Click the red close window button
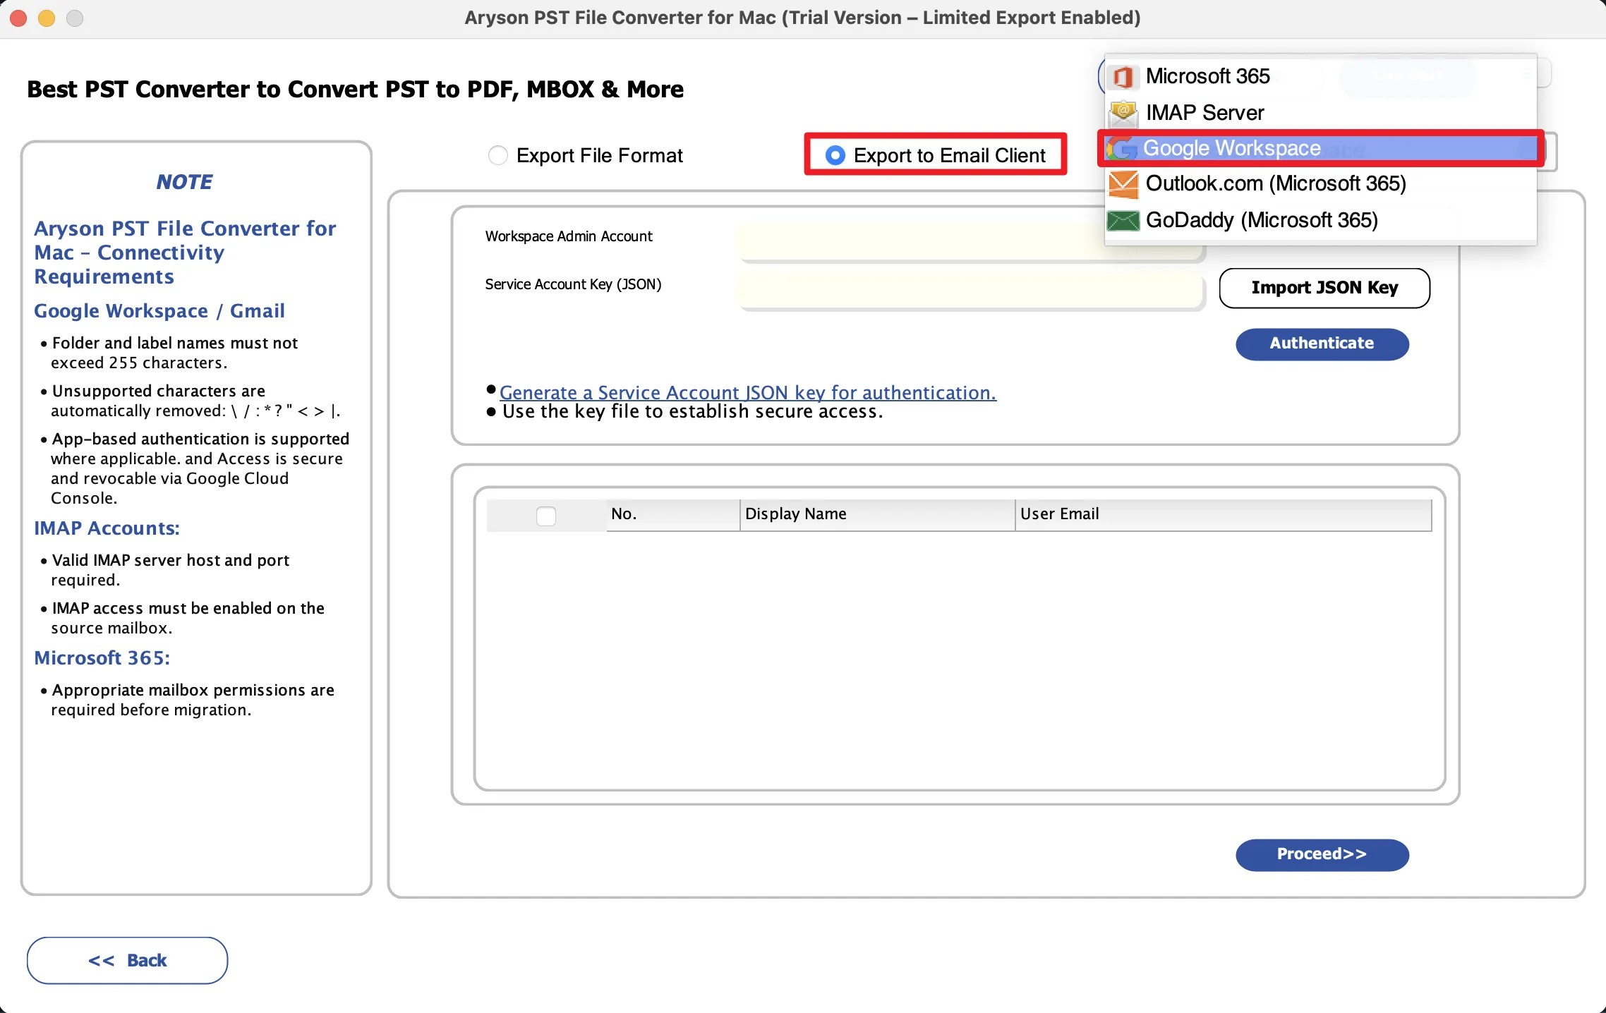This screenshot has height=1013, width=1606. click(19, 18)
